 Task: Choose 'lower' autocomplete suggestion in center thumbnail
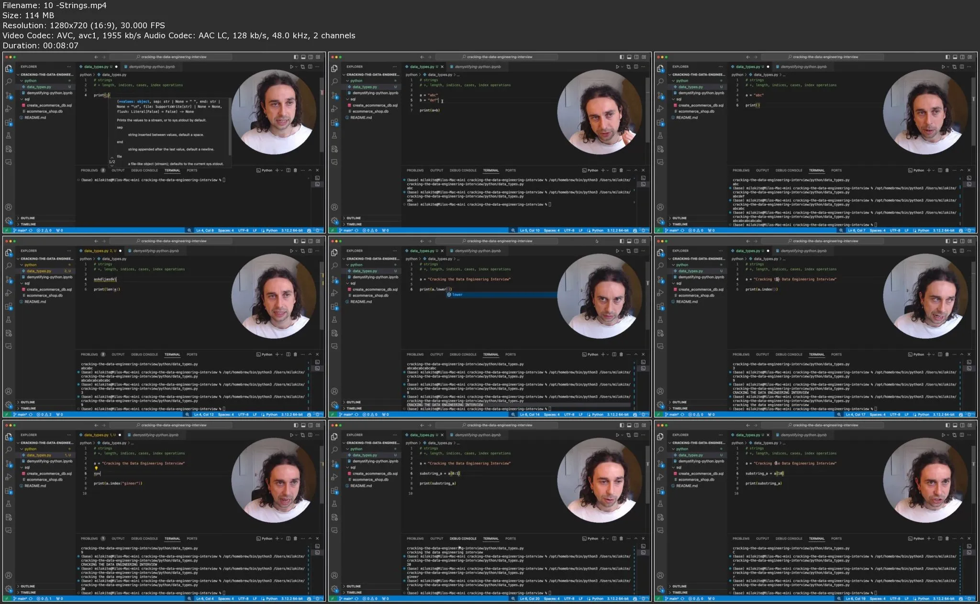coord(457,295)
